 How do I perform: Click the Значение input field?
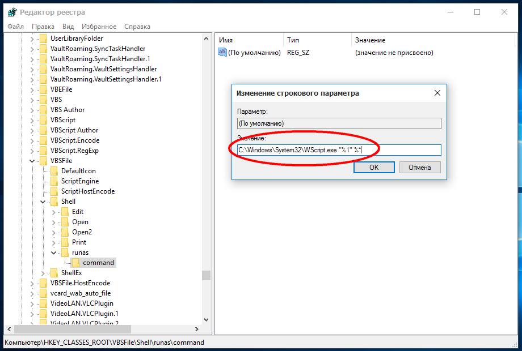(339, 150)
